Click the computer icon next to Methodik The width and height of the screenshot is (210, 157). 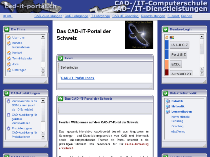[168, 107]
